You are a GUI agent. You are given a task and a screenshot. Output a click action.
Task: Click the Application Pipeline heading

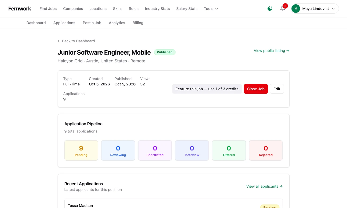83,124
